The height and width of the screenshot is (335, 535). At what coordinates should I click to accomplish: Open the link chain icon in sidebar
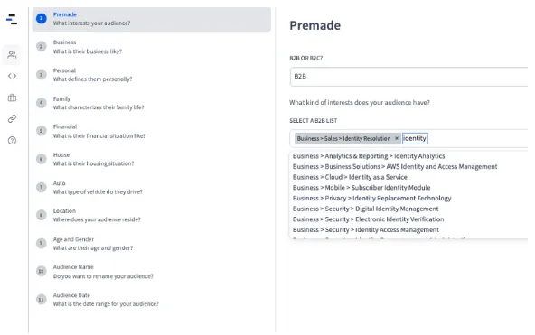(12, 119)
